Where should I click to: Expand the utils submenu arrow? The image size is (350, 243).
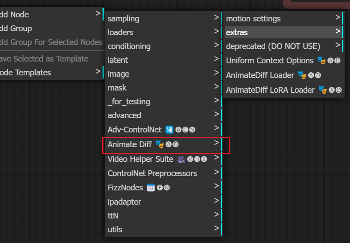pos(216,229)
